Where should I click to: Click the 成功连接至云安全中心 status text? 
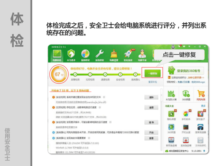point(179,151)
